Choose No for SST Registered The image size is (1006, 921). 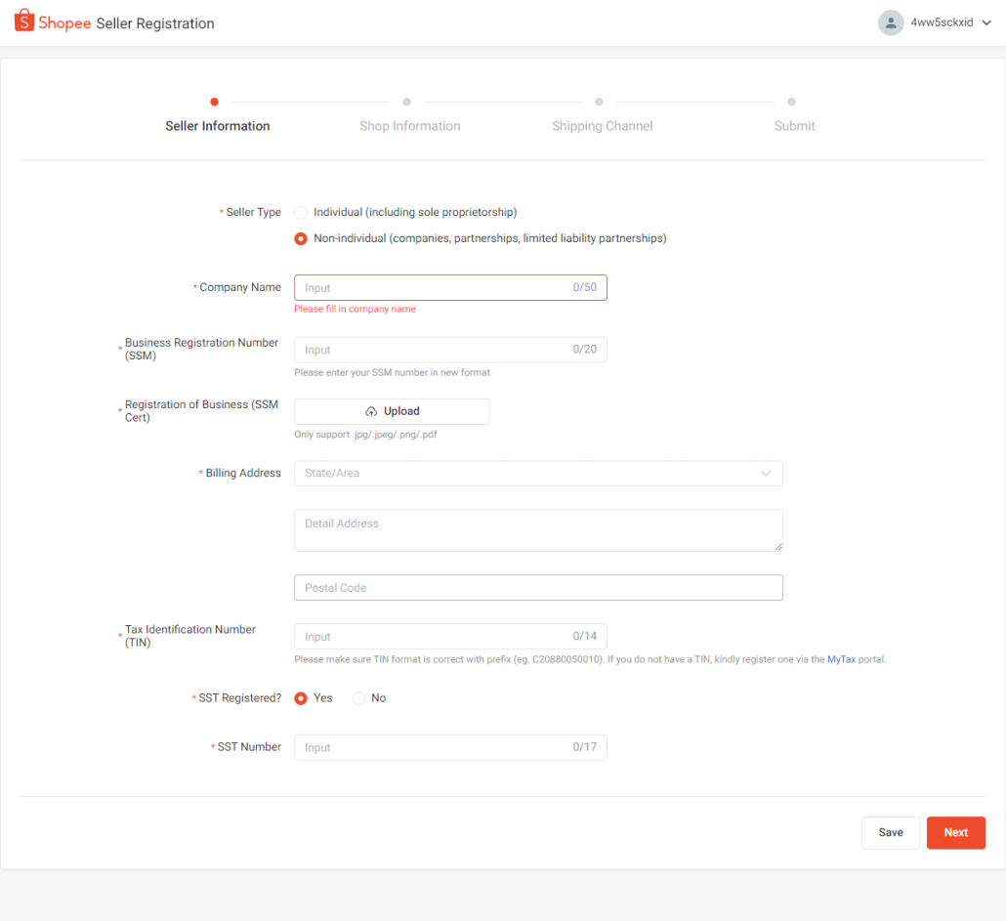click(358, 698)
